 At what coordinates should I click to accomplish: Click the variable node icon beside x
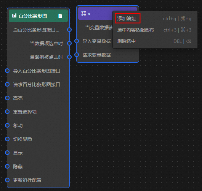83,13
